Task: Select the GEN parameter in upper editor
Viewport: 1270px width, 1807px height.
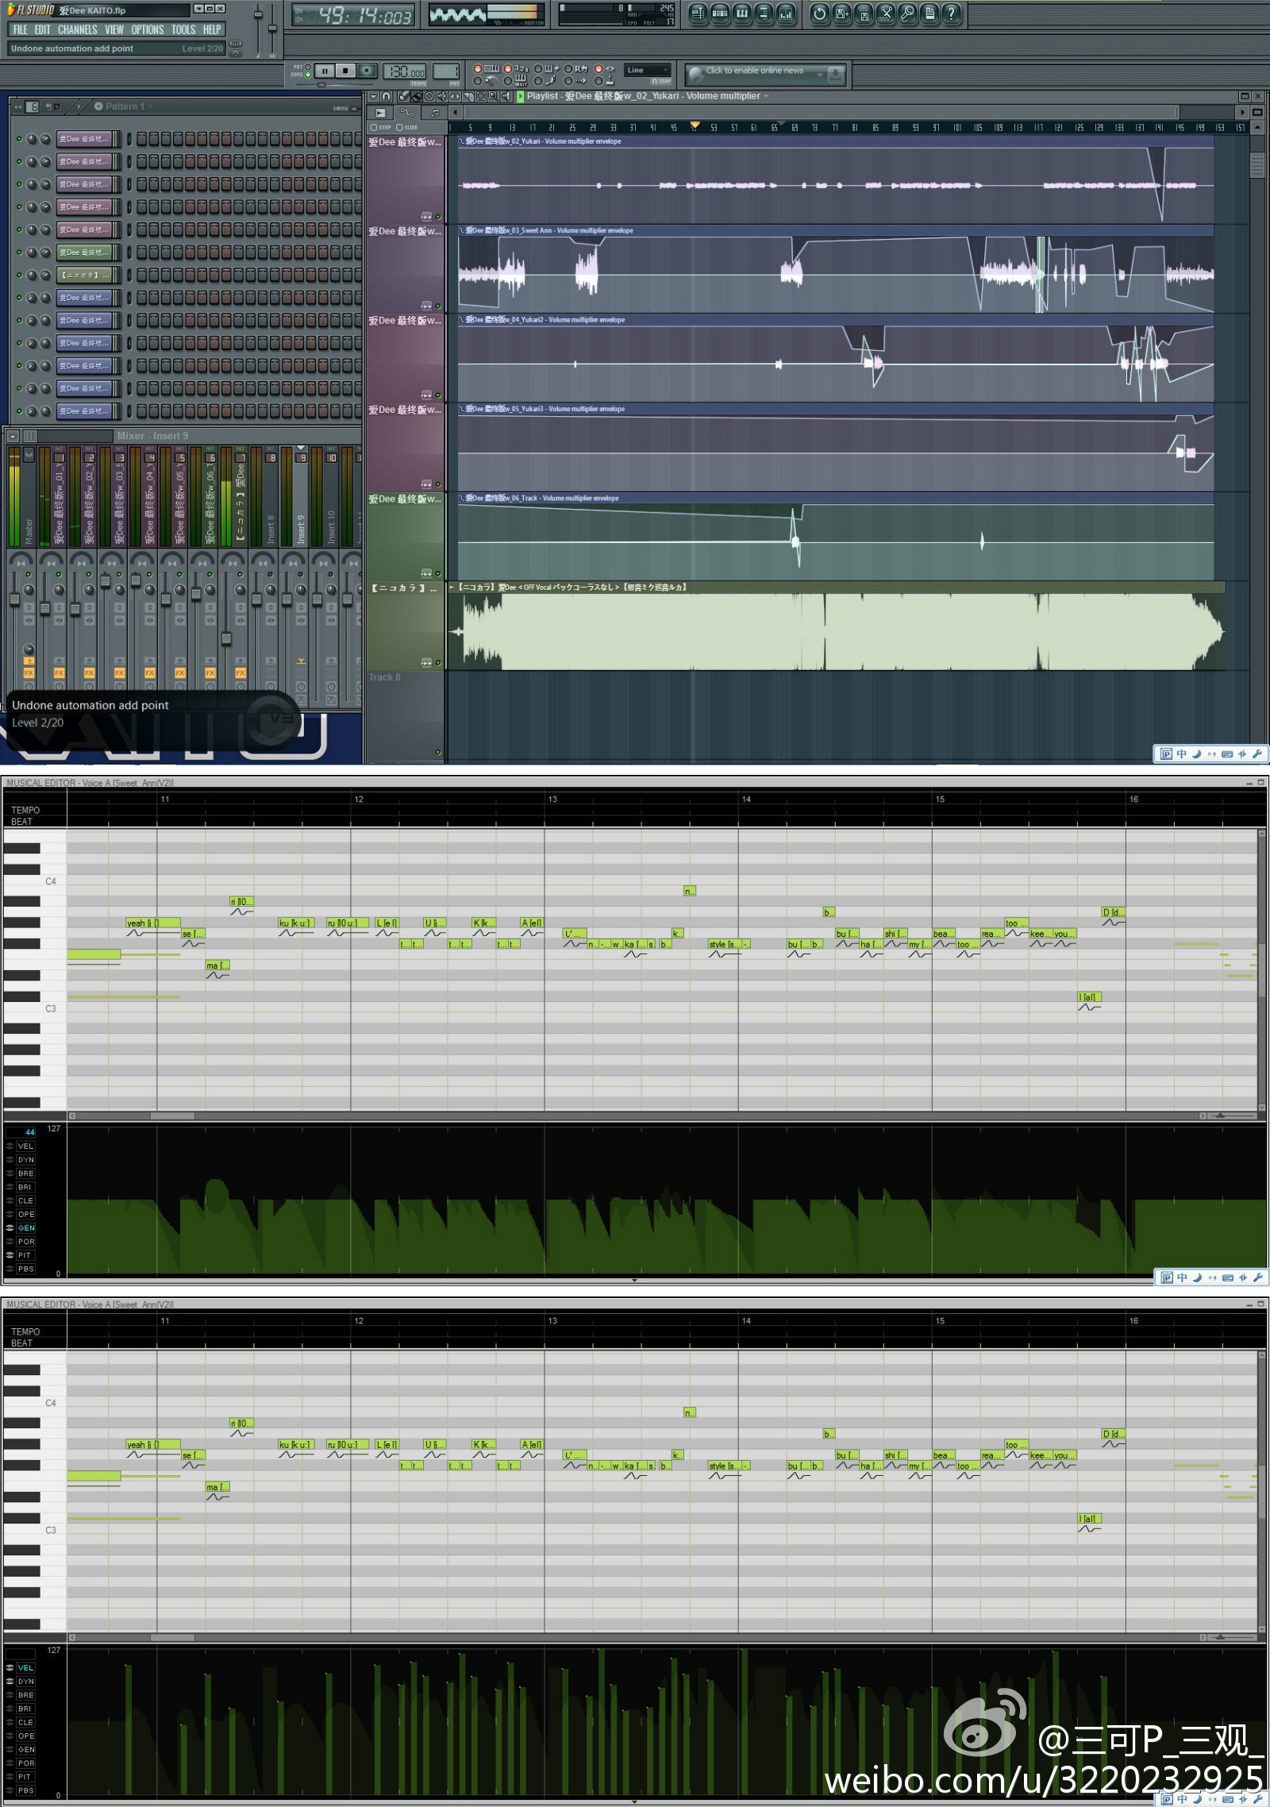Action: coord(26,1227)
